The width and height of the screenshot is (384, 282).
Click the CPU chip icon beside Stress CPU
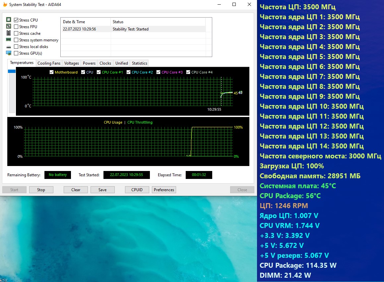point(9,20)
